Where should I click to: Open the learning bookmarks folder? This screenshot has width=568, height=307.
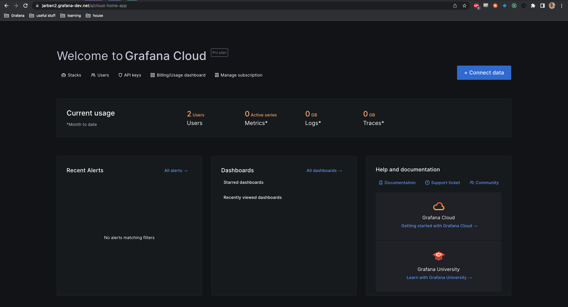click(x=70, y=15)
